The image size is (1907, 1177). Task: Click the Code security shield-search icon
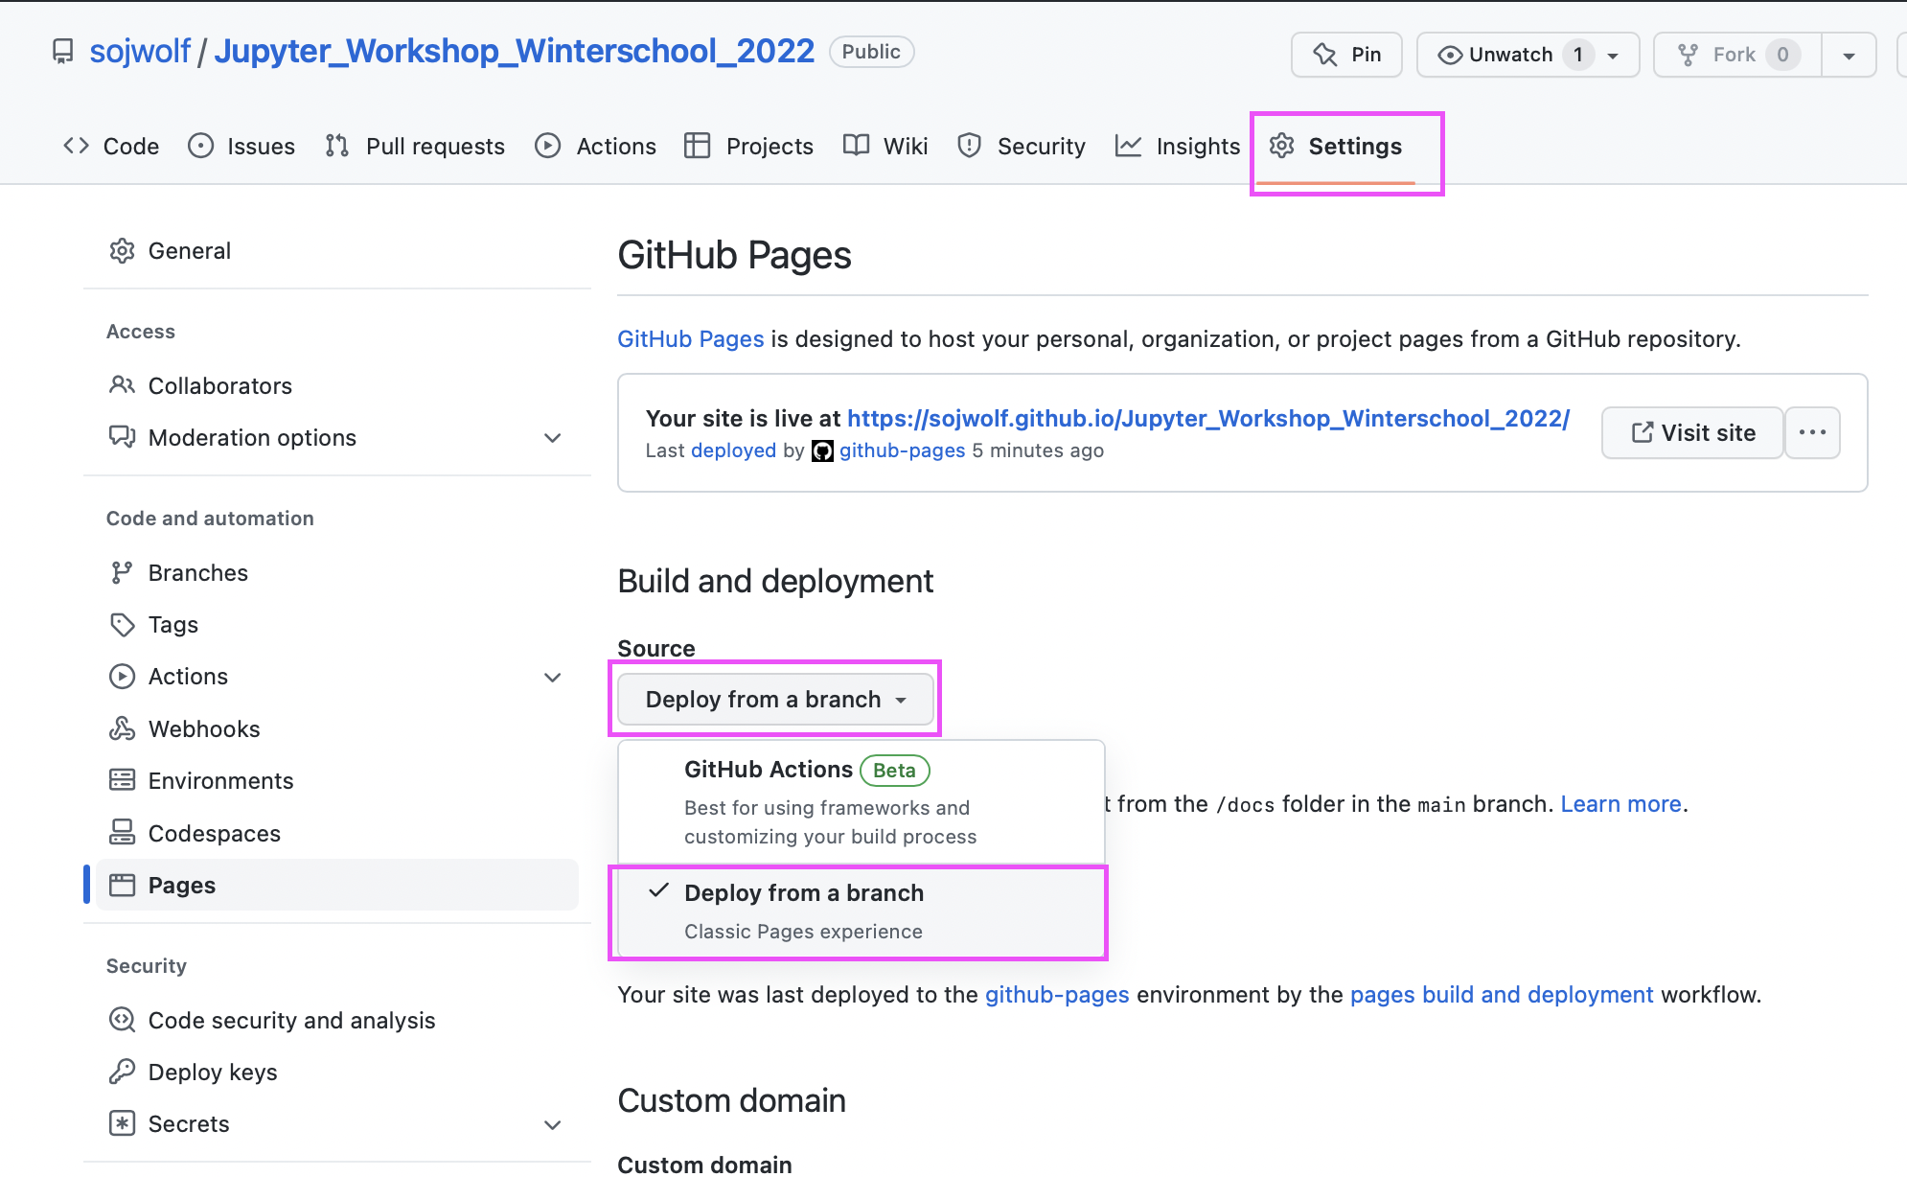tap(122, 1020)
